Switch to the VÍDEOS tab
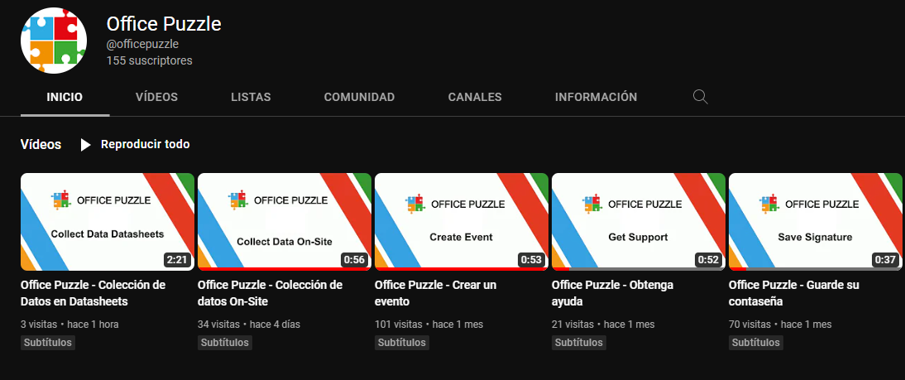 pos(157,97)
